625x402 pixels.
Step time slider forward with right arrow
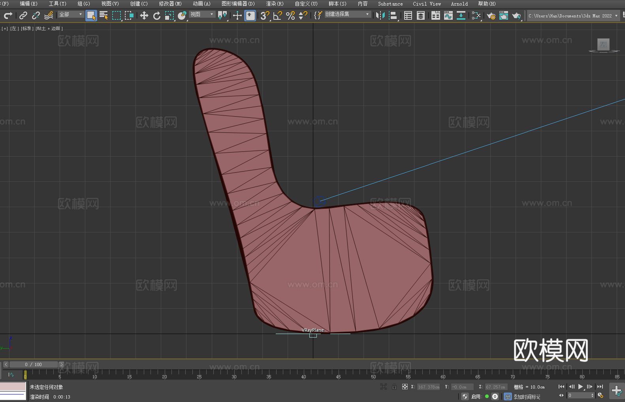61,364
